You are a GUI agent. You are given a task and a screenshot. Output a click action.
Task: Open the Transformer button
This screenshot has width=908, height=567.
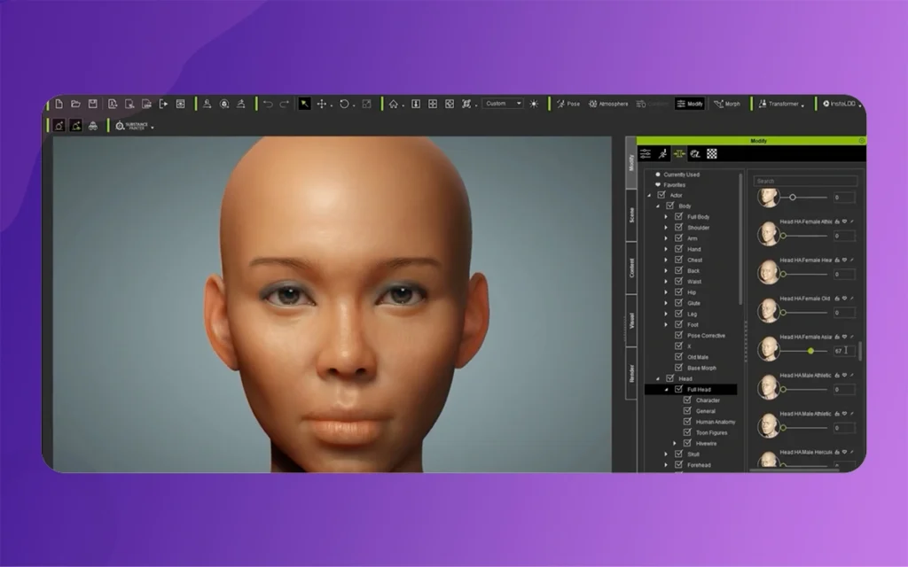tap(780, 104)
